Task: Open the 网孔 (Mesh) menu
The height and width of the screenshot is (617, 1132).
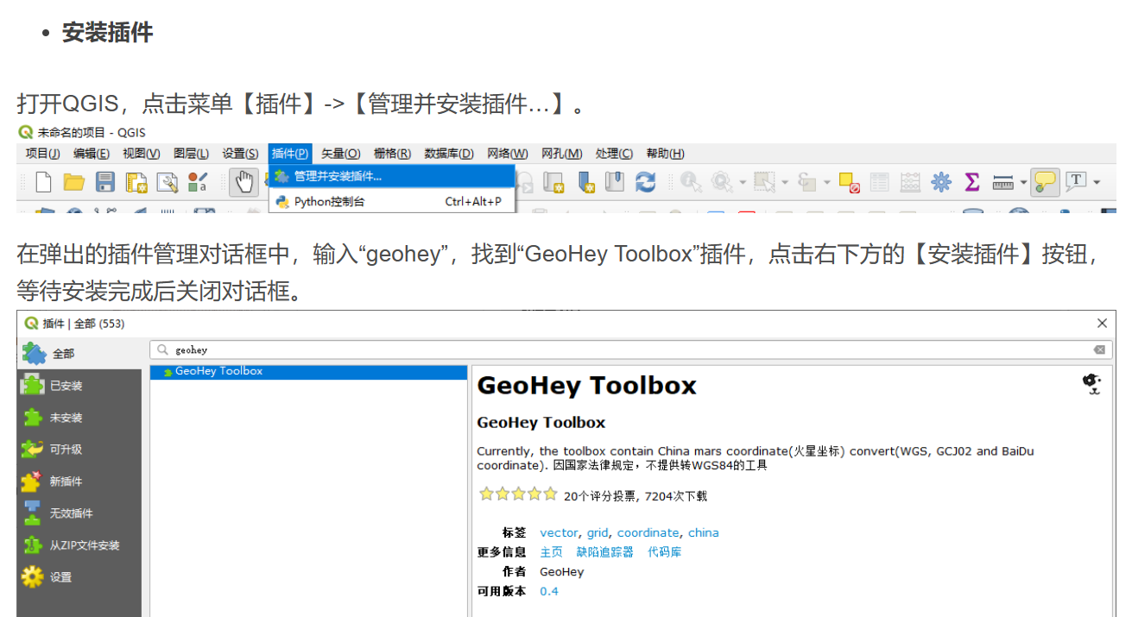Action: 562,154
